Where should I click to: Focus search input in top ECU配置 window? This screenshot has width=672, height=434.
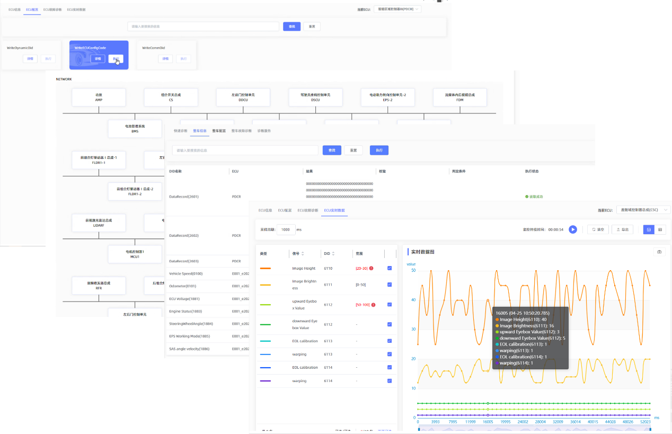tap(204, 26)
